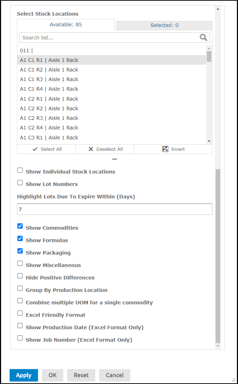
Task: Click the list scroll-up arrow
Action: (x=209, y=48)
